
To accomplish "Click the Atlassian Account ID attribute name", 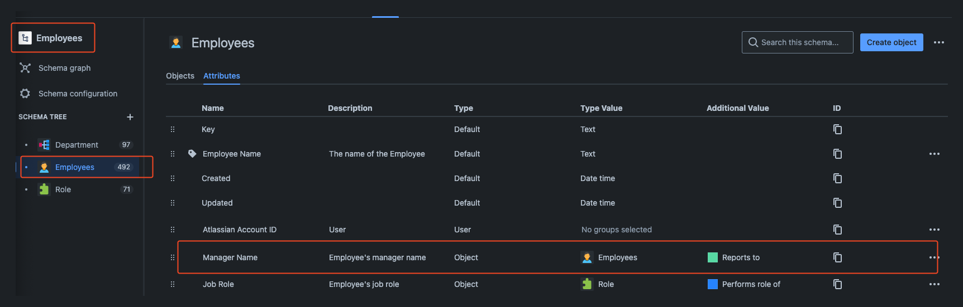I will coord(240,230).
